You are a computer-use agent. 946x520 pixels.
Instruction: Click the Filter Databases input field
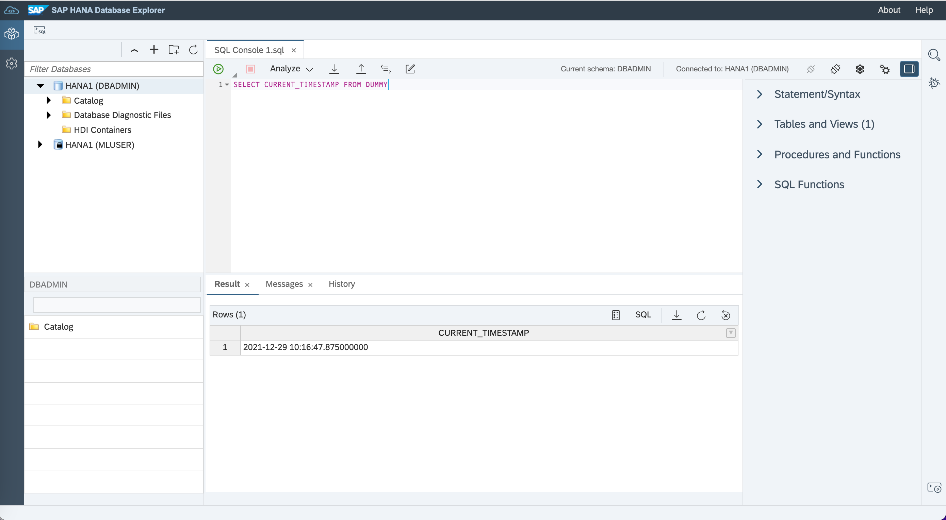pos(114,69)
